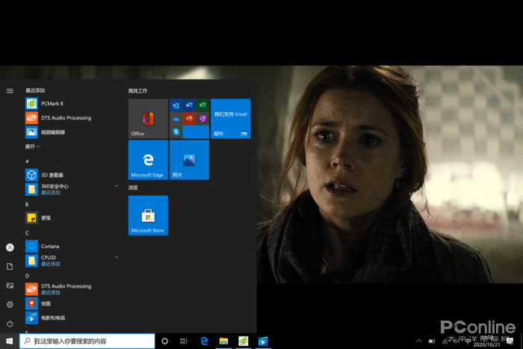The image size is (523, 349).
Task: Open the video editor app entry
Action: (72, 132)
